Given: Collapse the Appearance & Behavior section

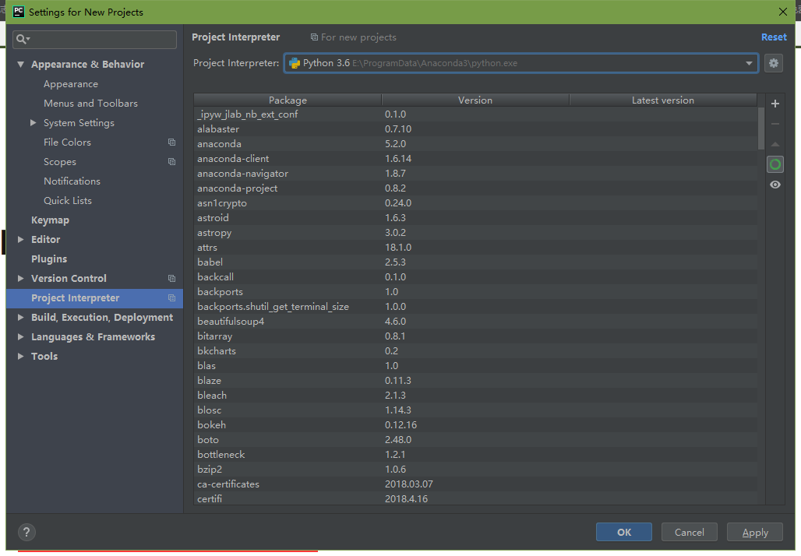Looking at the screenshot, I should [x=20, y=65].
